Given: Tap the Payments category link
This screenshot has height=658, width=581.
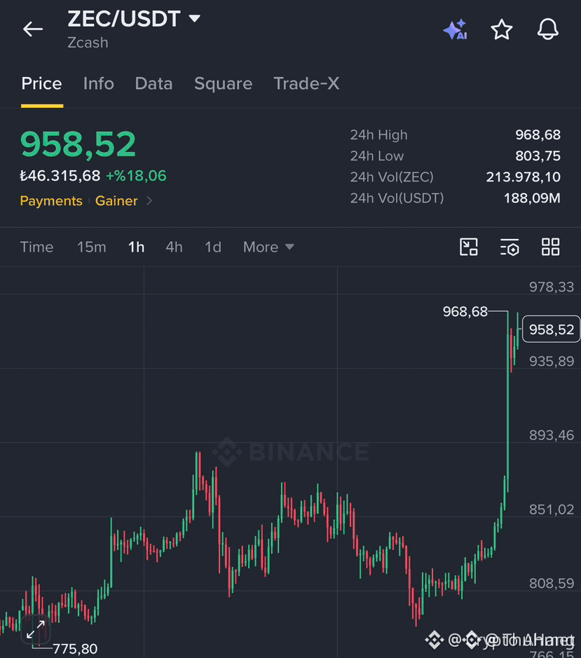Looking at the screenshot, I should coord(51,201).
